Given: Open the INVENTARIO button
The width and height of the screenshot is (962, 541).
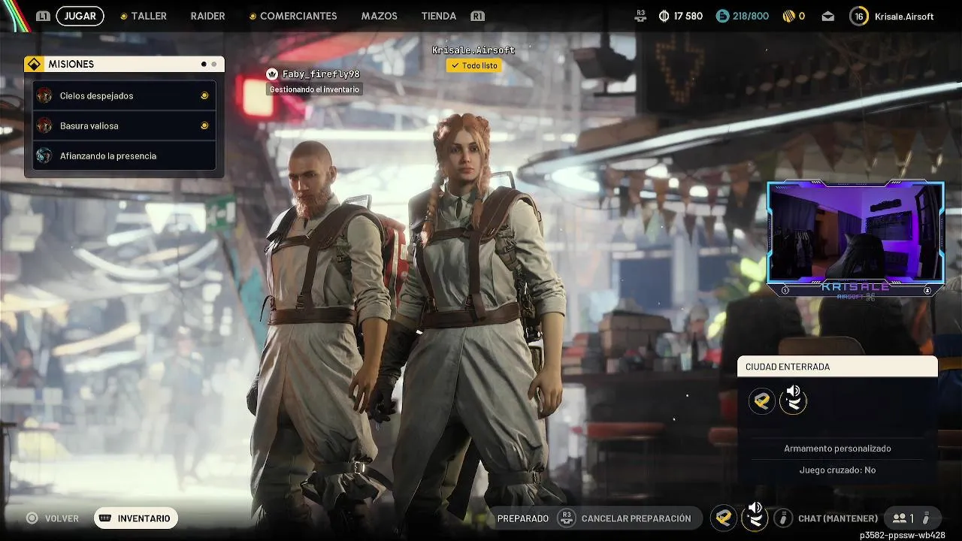Looking at the screenshot, I should (x=136, y=518).
